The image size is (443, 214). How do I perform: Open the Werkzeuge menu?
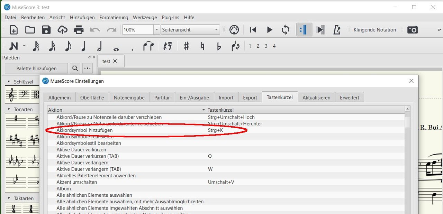click(x=145, y=17)
